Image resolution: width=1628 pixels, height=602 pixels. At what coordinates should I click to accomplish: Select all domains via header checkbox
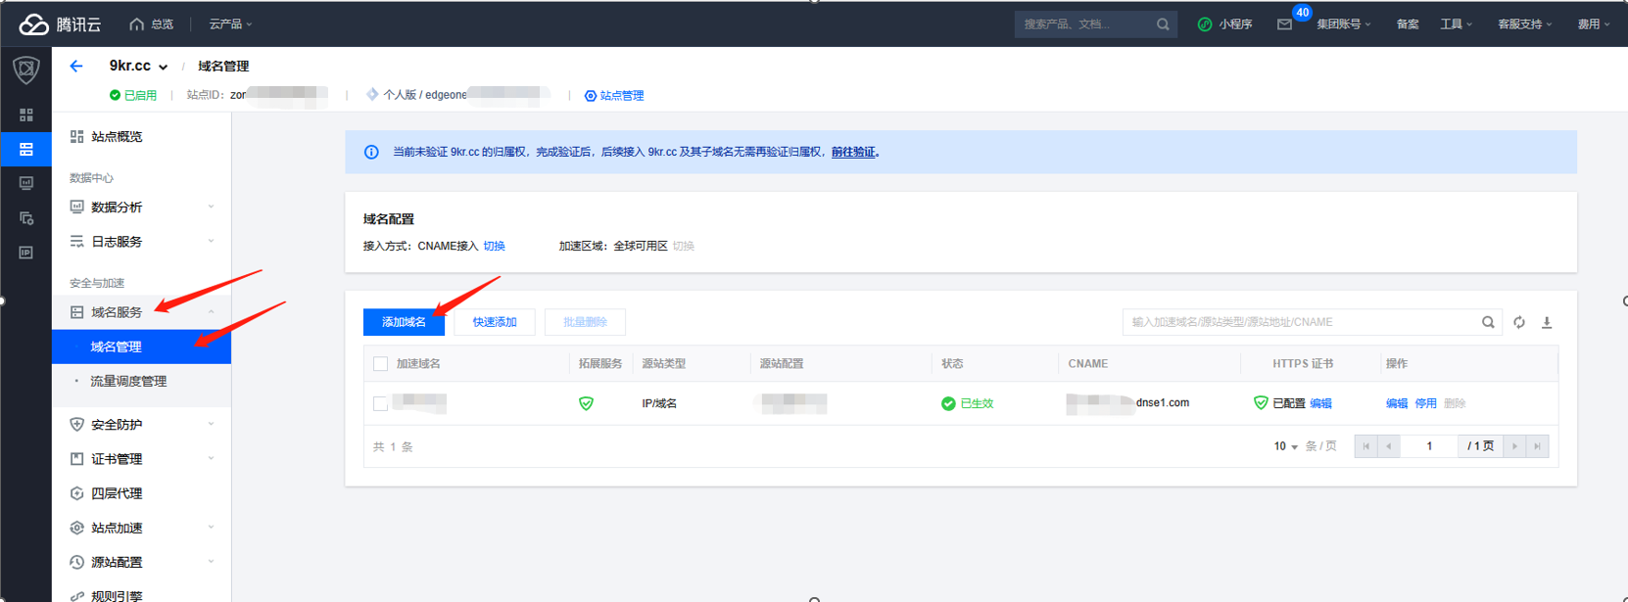tap(381, 364)
